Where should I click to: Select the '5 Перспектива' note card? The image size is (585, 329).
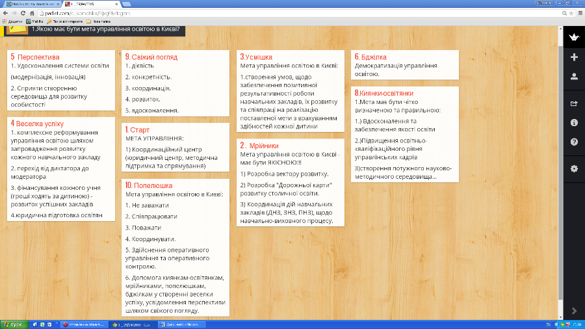tap(57, 81)
